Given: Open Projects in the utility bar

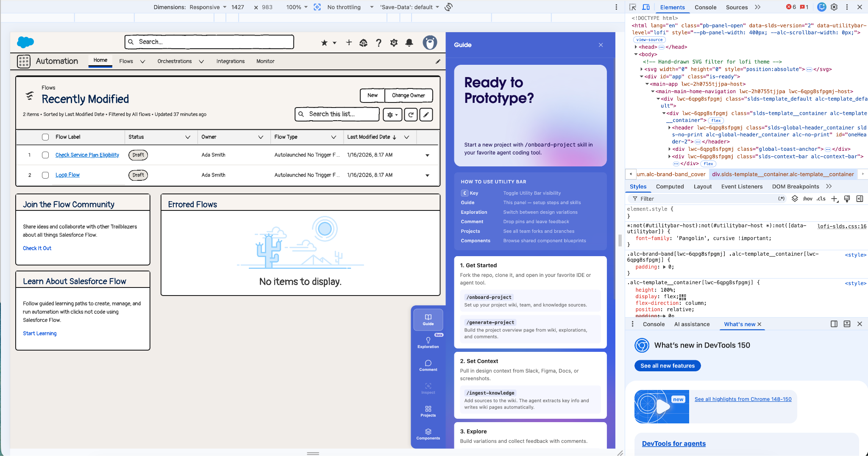Looking at the screenshot, I should [428, 411].
